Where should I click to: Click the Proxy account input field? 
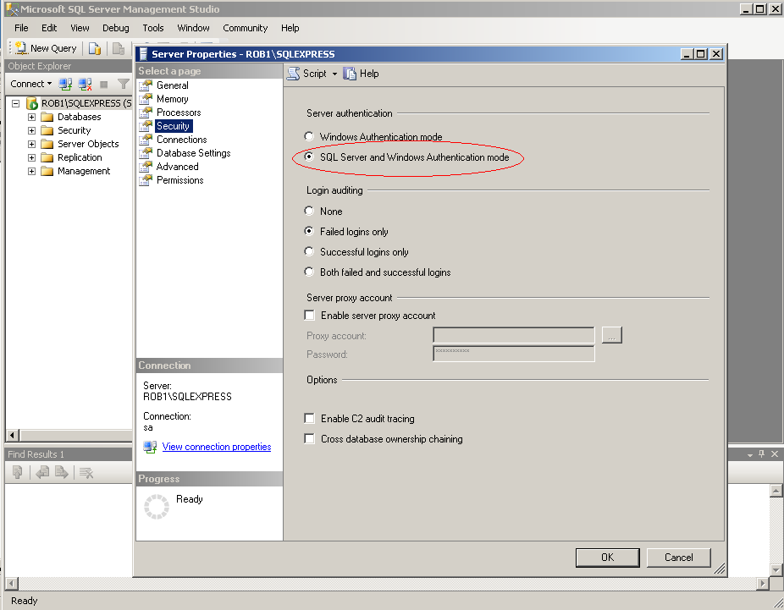pos(514,335)
